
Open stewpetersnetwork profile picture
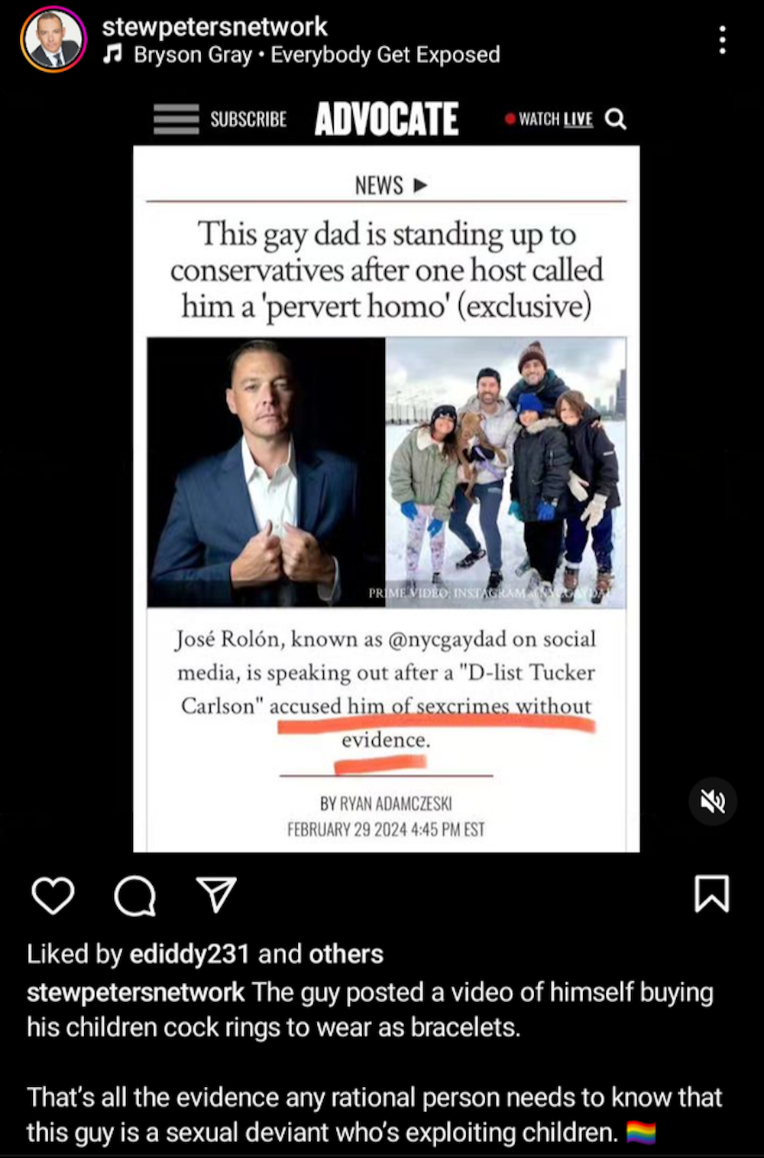pyautogui.click(x=53, y=39)
